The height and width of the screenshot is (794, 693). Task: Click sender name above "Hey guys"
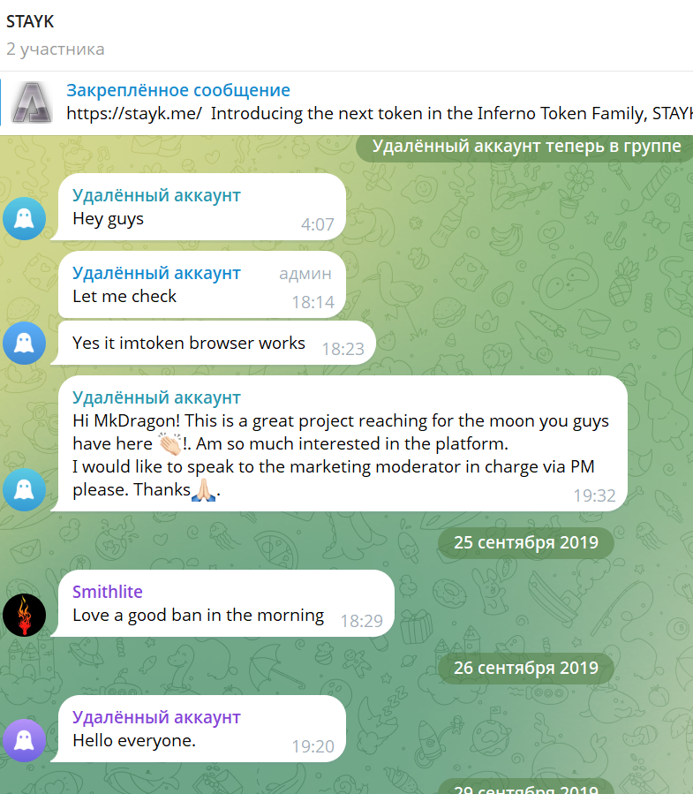click(156, 195)
